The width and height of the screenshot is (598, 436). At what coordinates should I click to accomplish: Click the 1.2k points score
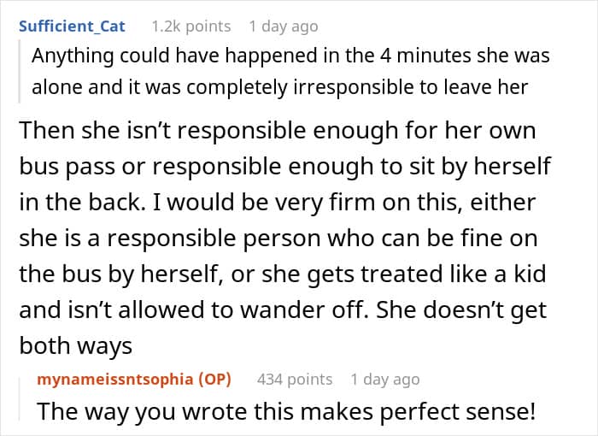[x=191, y=27]
